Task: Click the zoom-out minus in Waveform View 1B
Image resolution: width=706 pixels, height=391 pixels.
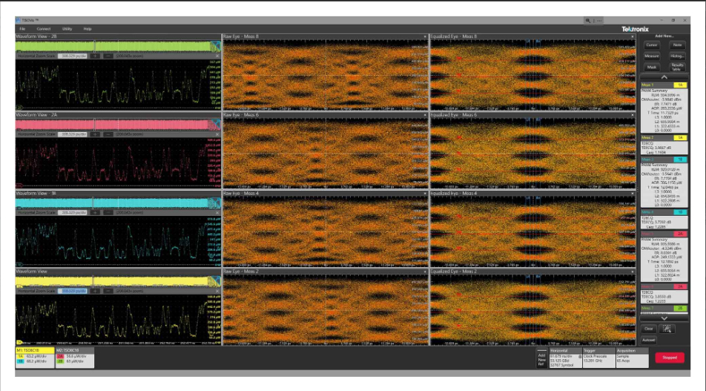Action: coord(108,213)
